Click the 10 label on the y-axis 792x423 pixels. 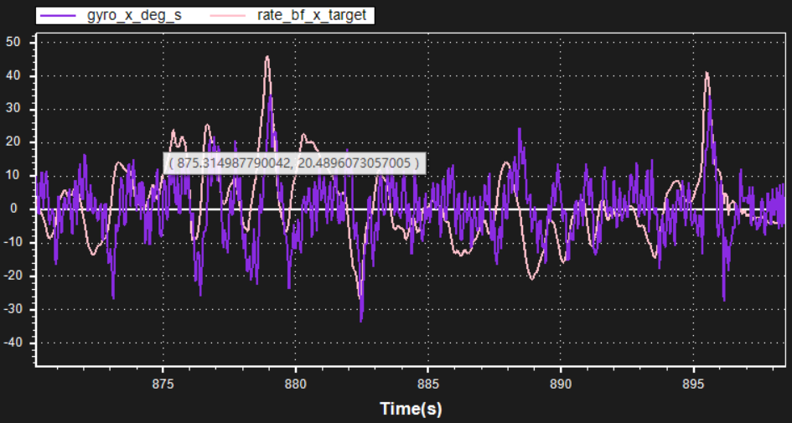pyautogui.click(x=13, y=176)
